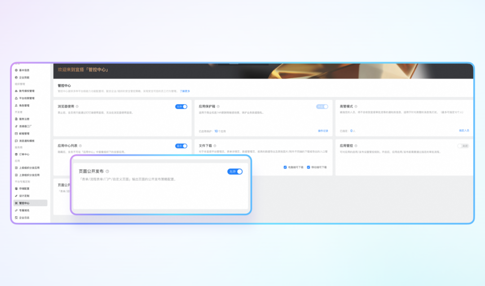Viewport: 485px width, 286px height.
Task: Click the 消息通知模板 message icon
Action: pyautogui.click(x=16, y=141)
